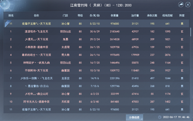
Task: Click the ribbon badge on the highlighted row
Action: point(8,23)
